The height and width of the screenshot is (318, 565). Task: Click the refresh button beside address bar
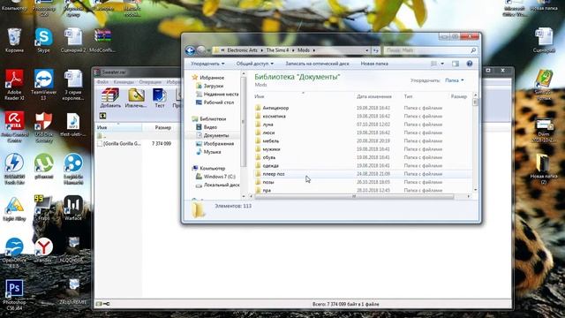pos(376,50)
